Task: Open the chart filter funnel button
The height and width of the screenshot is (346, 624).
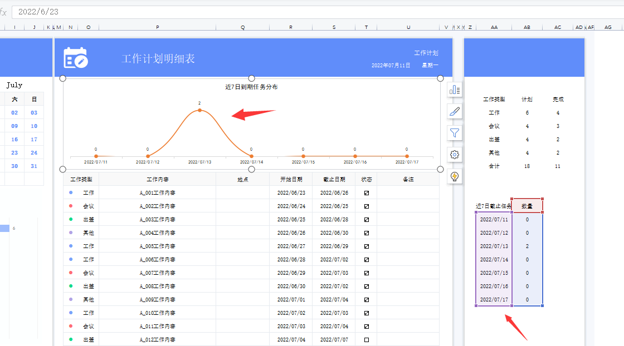Action: tap(455, 133)
